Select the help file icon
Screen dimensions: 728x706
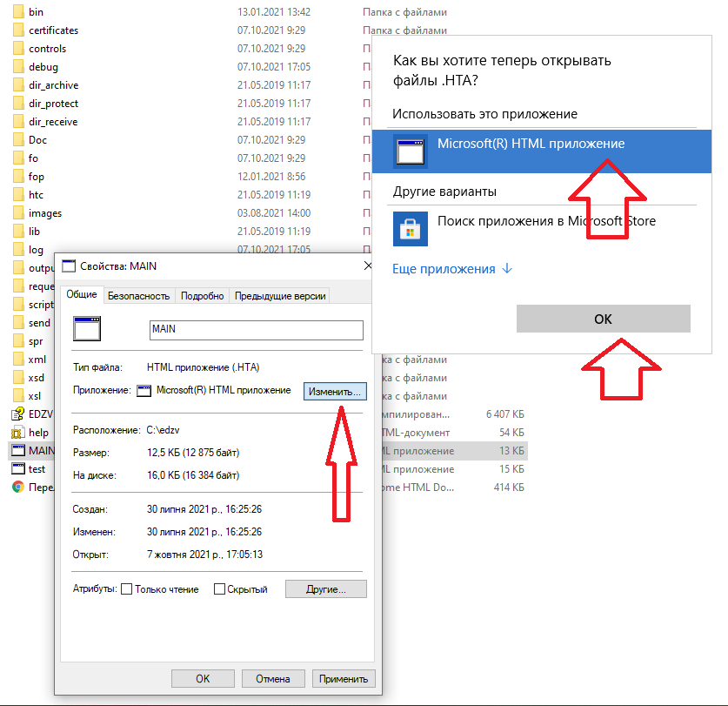click(x=17, y=433)
